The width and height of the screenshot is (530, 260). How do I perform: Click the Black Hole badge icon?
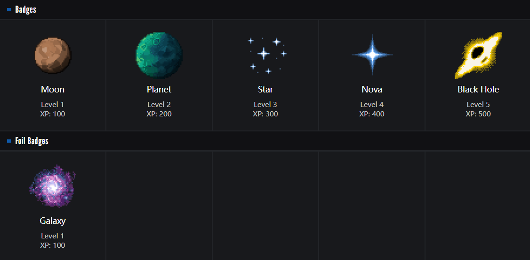[x=478, y=55]
